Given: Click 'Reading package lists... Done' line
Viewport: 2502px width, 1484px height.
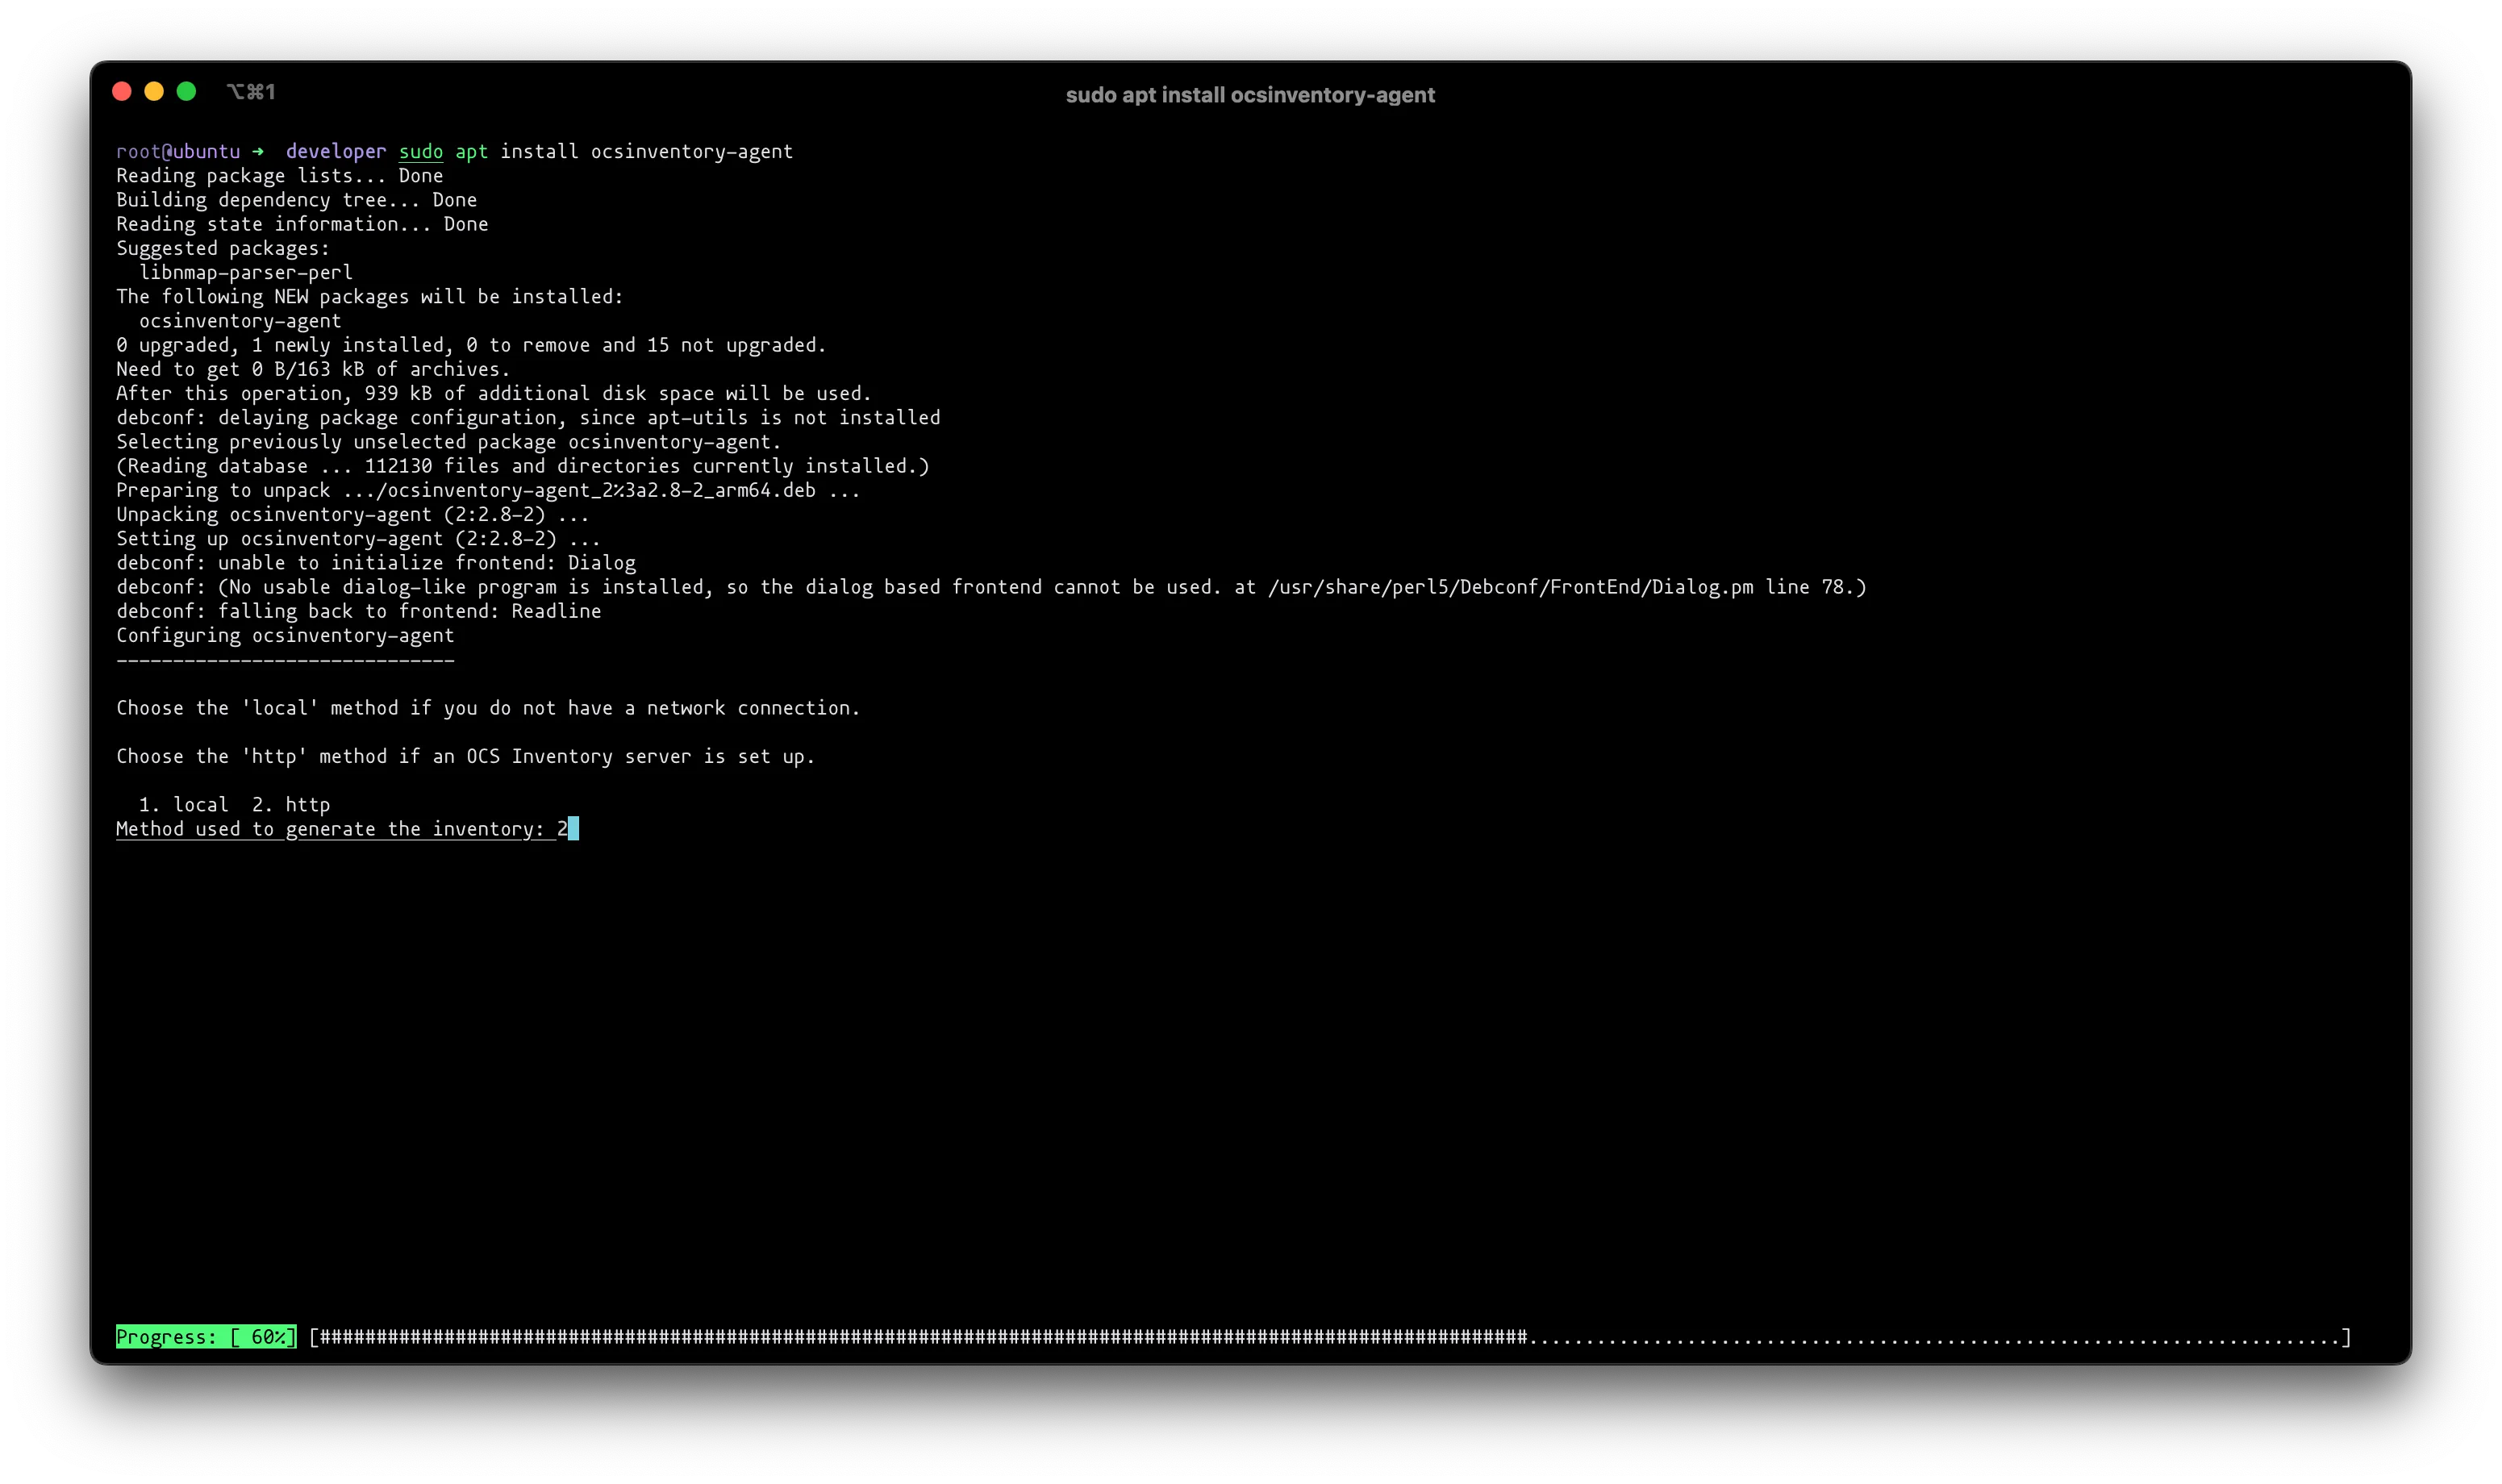Looking at the screenshot, I should pos(280,176).
